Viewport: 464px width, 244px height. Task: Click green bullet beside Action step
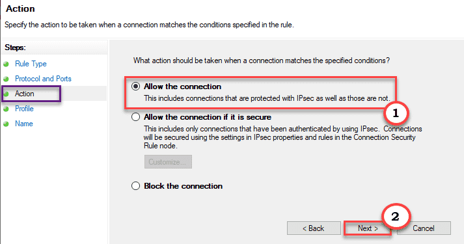(x=6, y=94)
